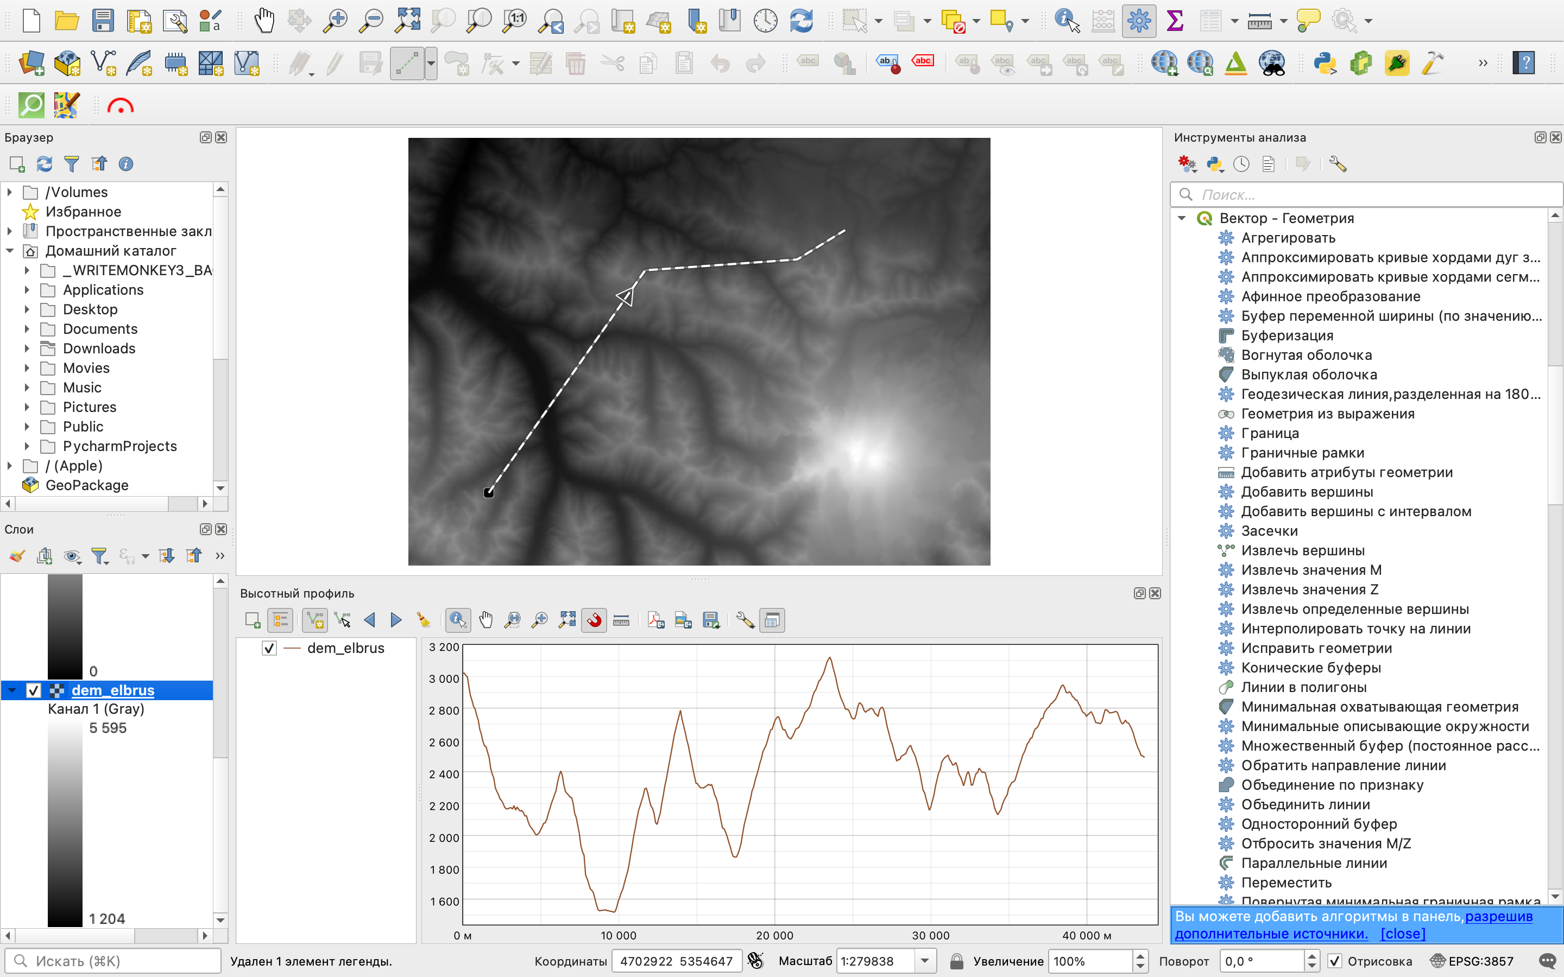The width and height of the screenshot is (1564, 977).
Task: Toggle the Отрисовка render checkbox
Action: [x=1335, y=961]
